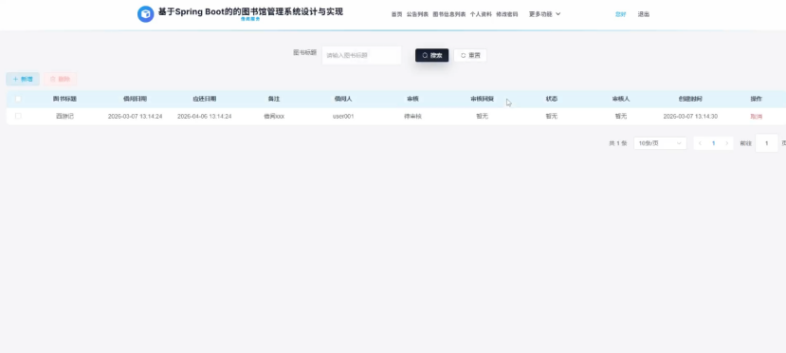Screen dimensions: 786x353
Task: Click the red 删除 delete button
Action: tap(60, 79)
